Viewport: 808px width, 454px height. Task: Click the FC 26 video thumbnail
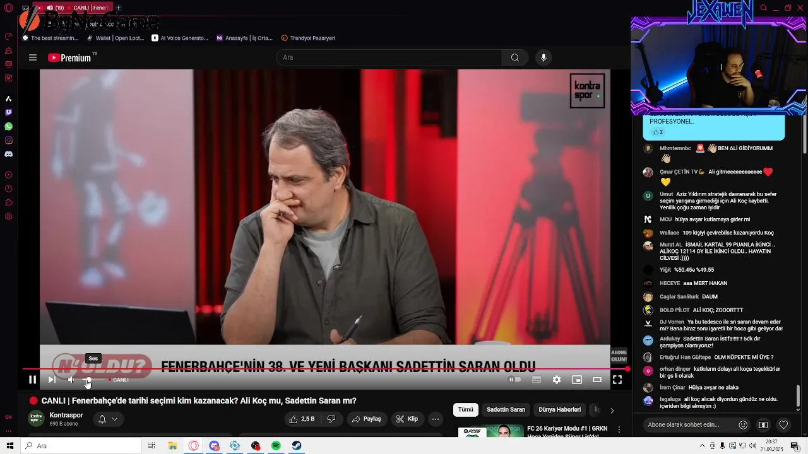click(x=490, y=431)
